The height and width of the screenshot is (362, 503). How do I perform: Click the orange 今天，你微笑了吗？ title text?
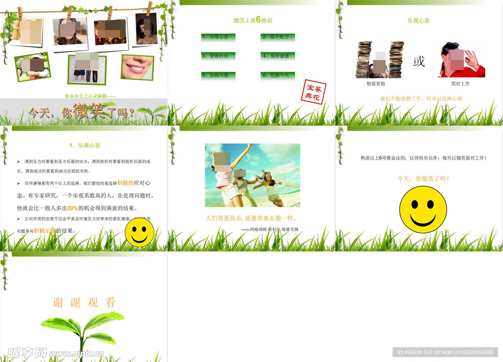click(x=82, y=112)
